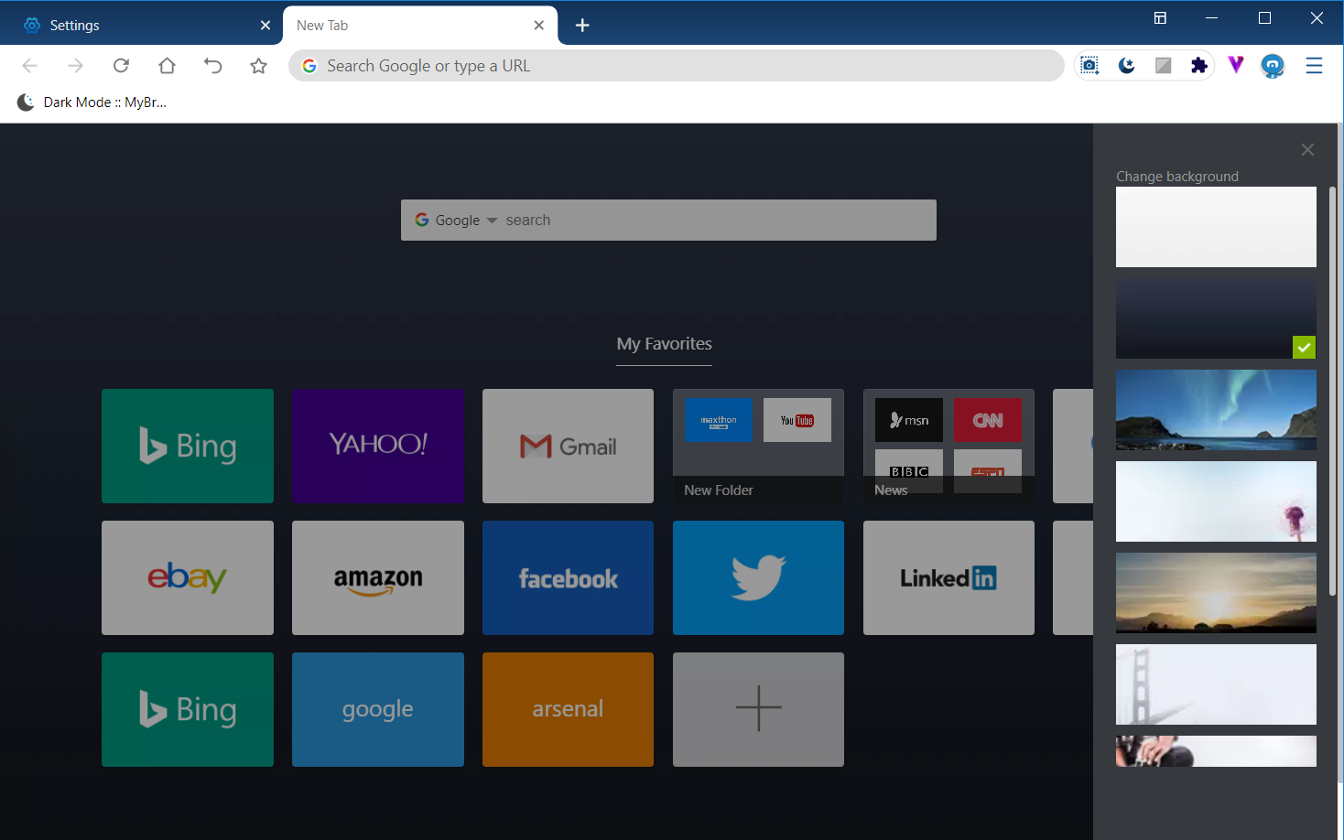Open the screenshot capture tool
This screenshot has width=1344, height=840.
1089,65
